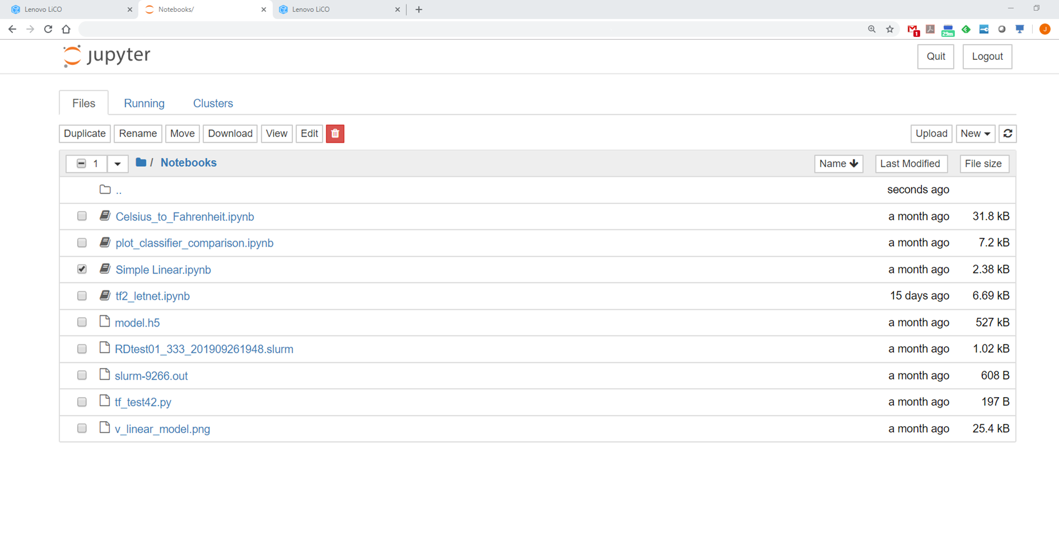Switch to the Clusters tab
This screenshot has height=557, width=1059.
(x=213, y=103)
